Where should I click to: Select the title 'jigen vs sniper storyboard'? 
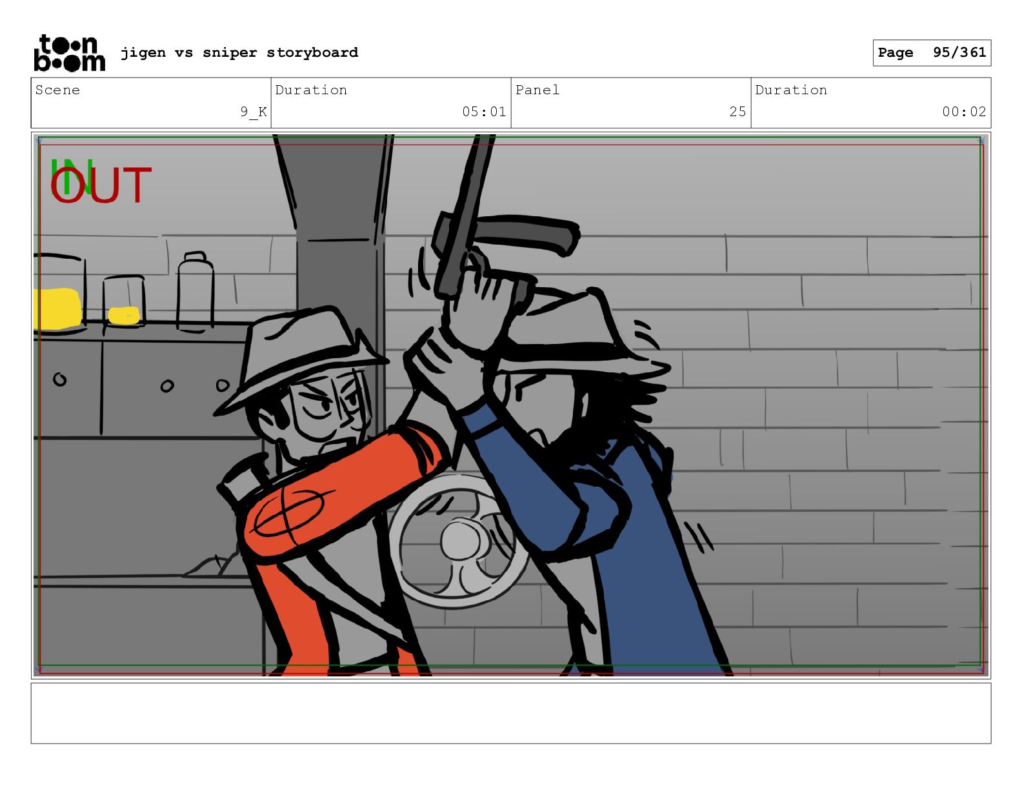(x=239, y=52)
